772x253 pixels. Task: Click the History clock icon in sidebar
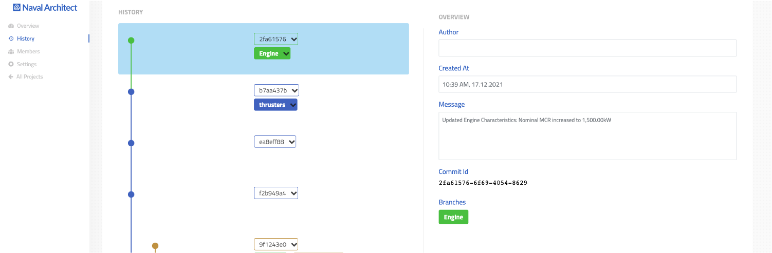(x=11, y=38)
